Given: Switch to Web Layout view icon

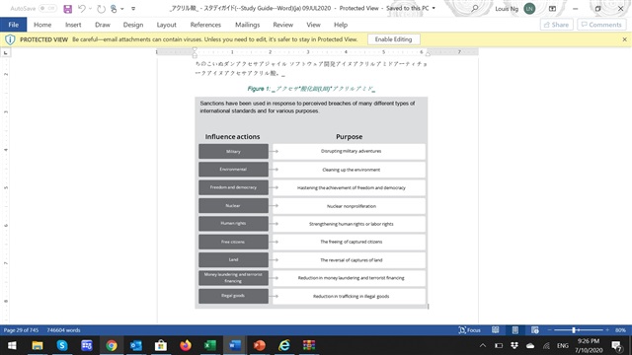Looking at the screenshot, I should 535,330.
